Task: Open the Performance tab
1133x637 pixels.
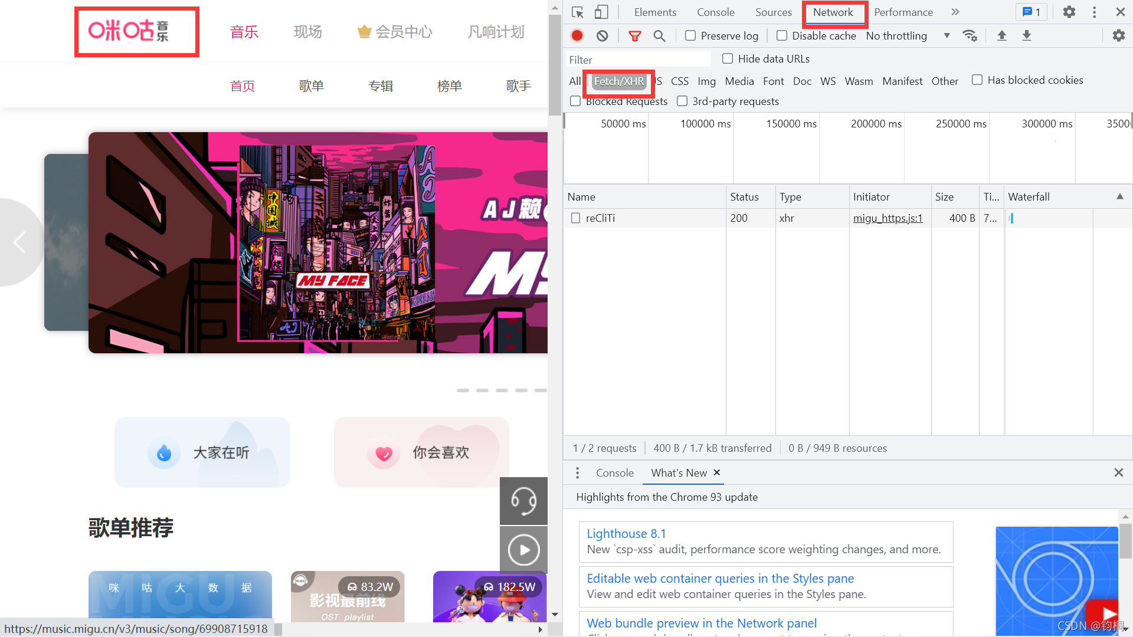Action: [x=903, y=12]
